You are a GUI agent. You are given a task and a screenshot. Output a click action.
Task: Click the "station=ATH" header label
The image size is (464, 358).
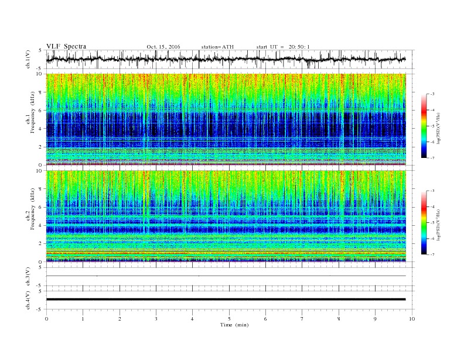click(217, 47)
